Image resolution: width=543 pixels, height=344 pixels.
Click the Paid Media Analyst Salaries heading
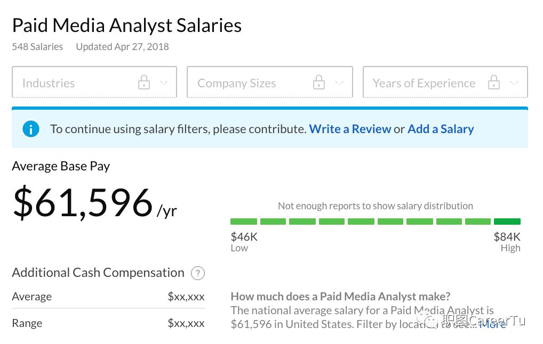click(x=126, y=26)
